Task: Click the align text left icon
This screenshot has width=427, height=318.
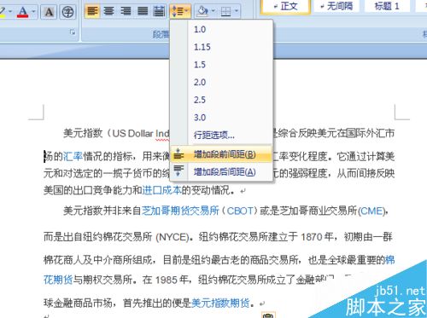Action: pos(92,11)
